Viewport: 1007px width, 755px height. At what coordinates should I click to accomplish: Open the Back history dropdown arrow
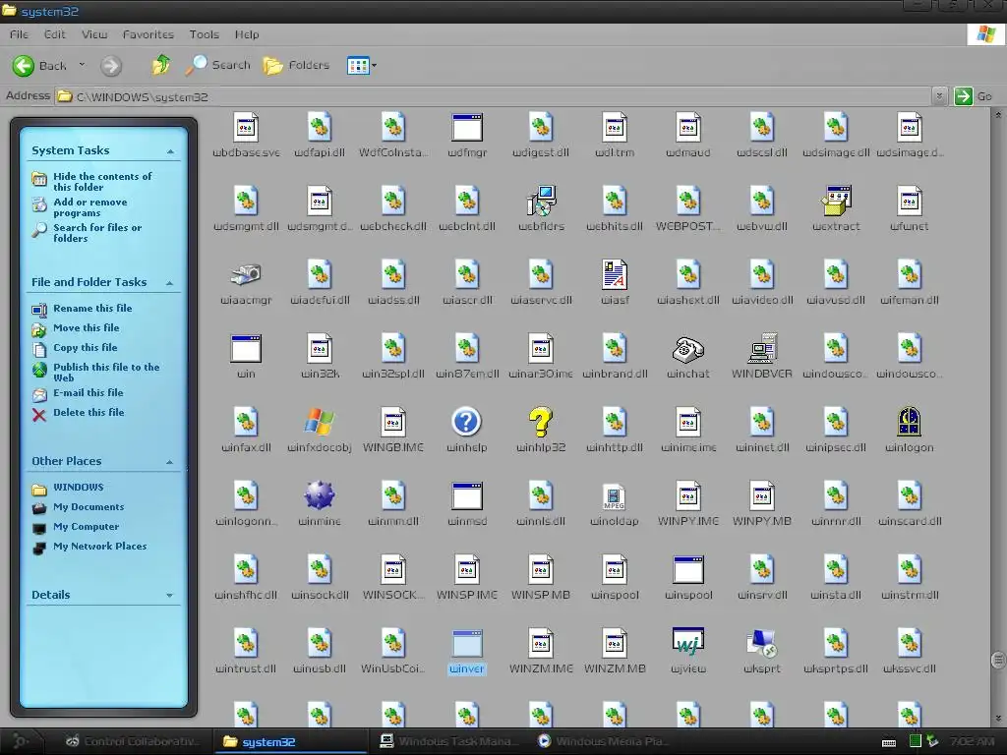pos(82,65)
